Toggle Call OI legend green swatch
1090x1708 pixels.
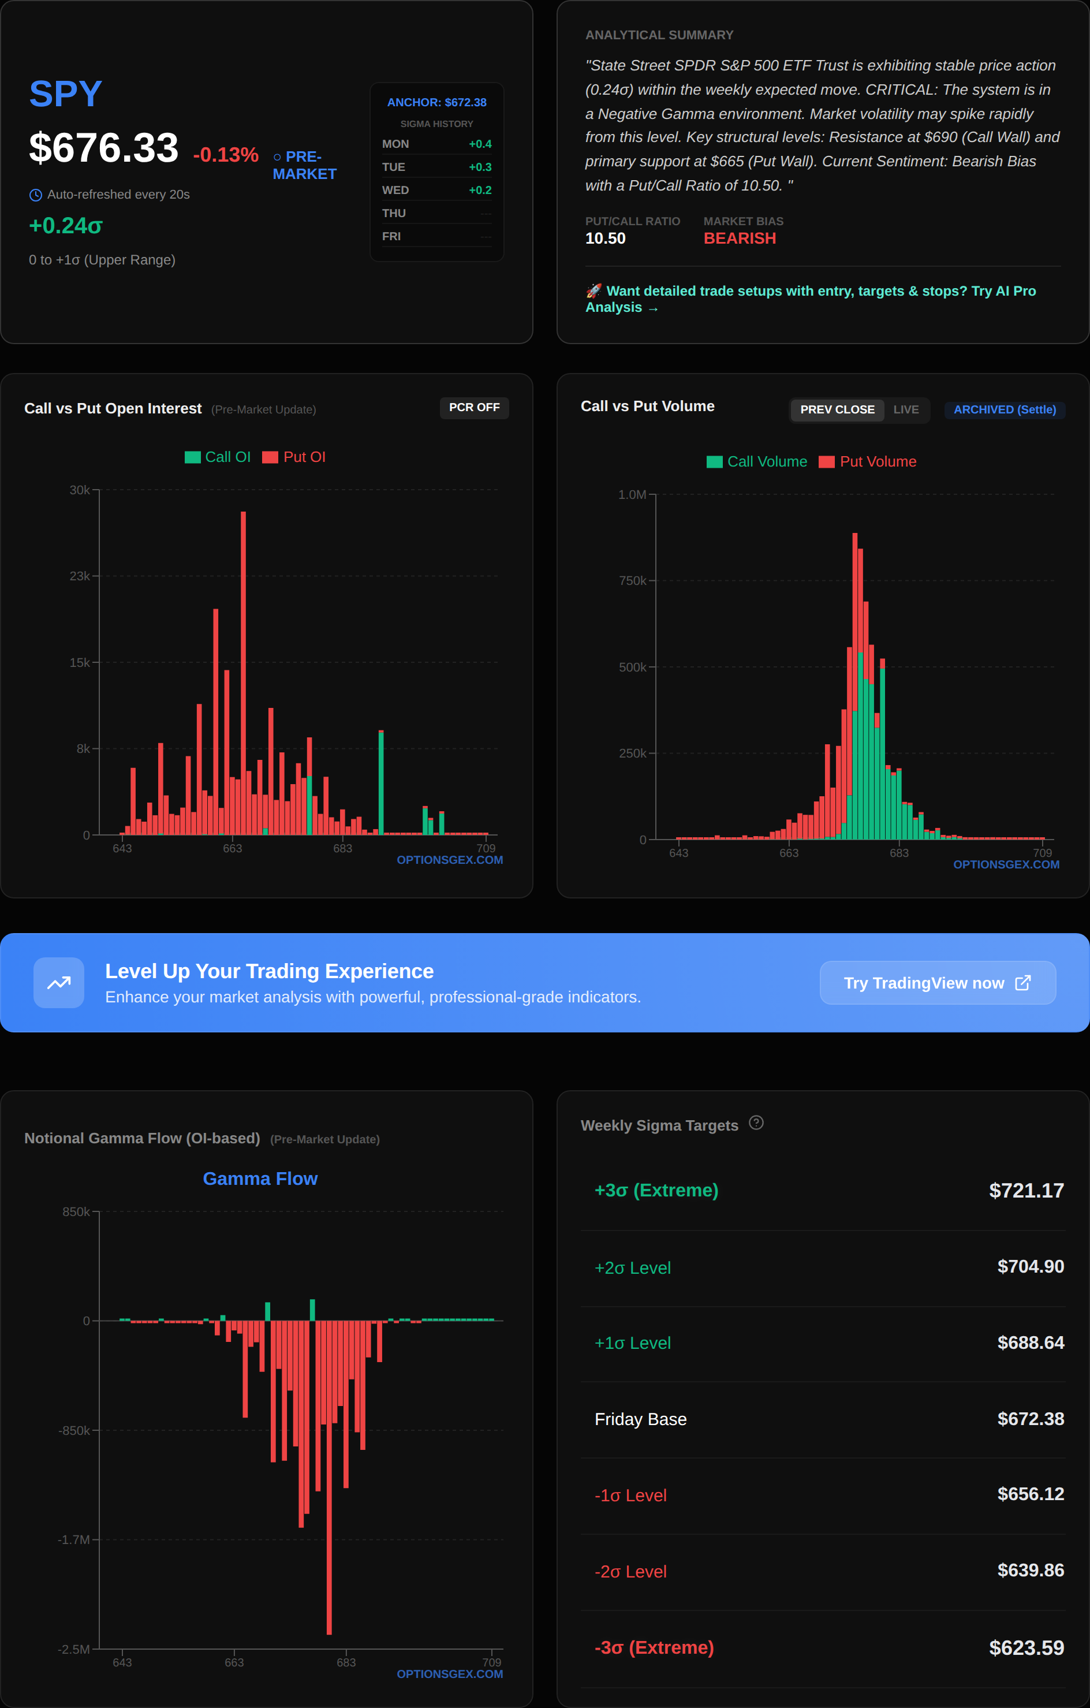pyautogui.click(x=193, y=457)
